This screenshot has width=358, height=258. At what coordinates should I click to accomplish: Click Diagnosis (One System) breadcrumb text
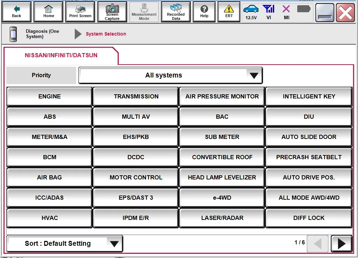(43, 34)
